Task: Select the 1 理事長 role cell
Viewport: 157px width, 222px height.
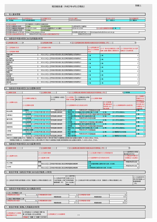Action: [36, 110]
